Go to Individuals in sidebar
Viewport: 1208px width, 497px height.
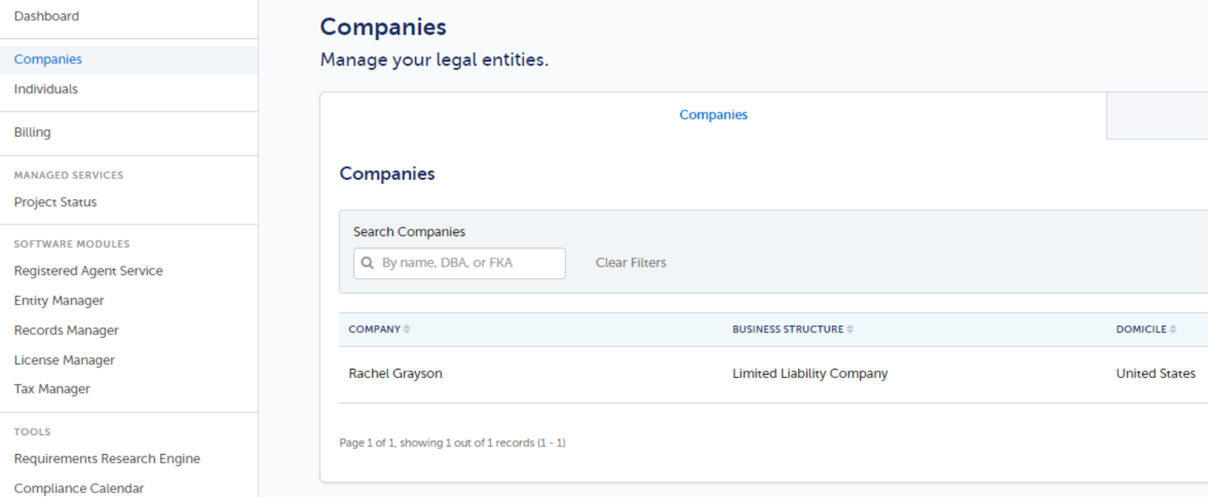(45, 89)
